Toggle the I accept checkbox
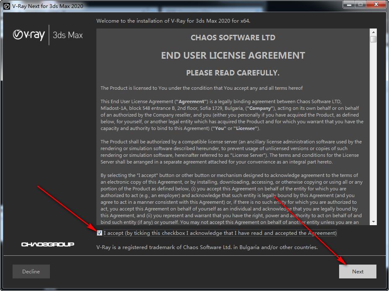 click(99, 233)
